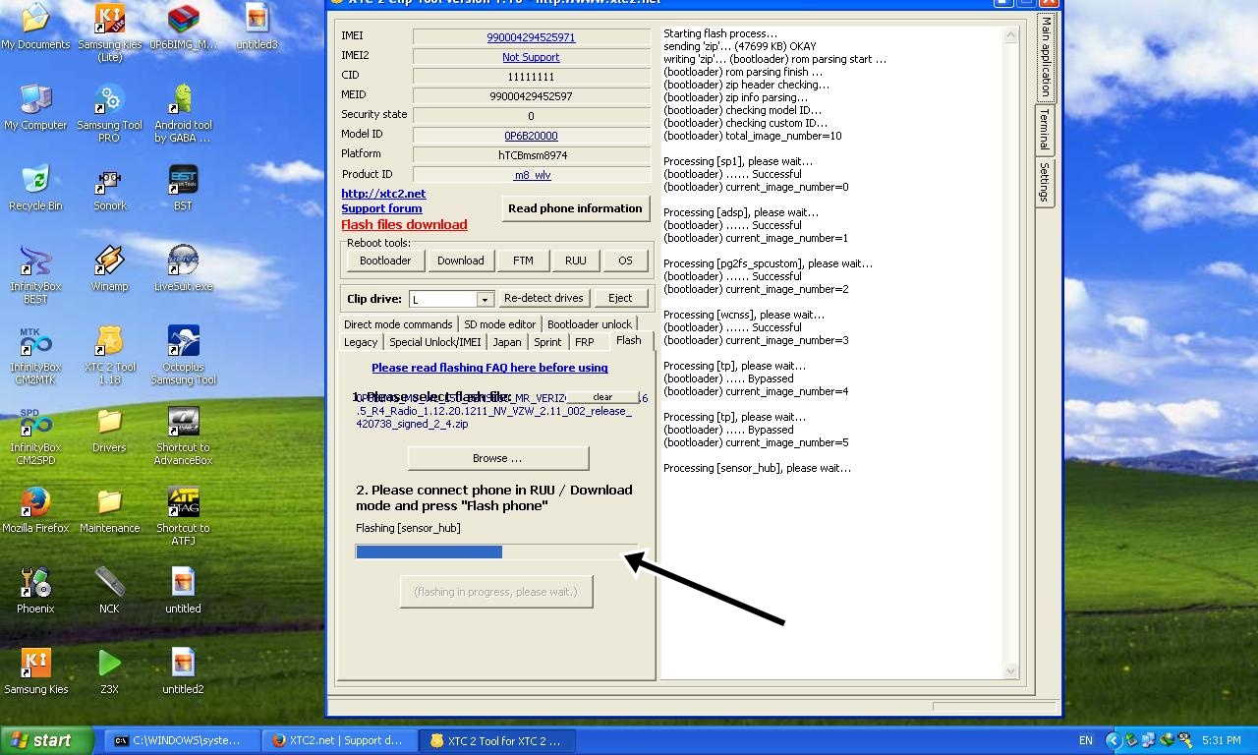Switch to C:\WINDOWS\system taskbar item
Viewport: 1258px width, 755px height.
click(x=183, y=741)
